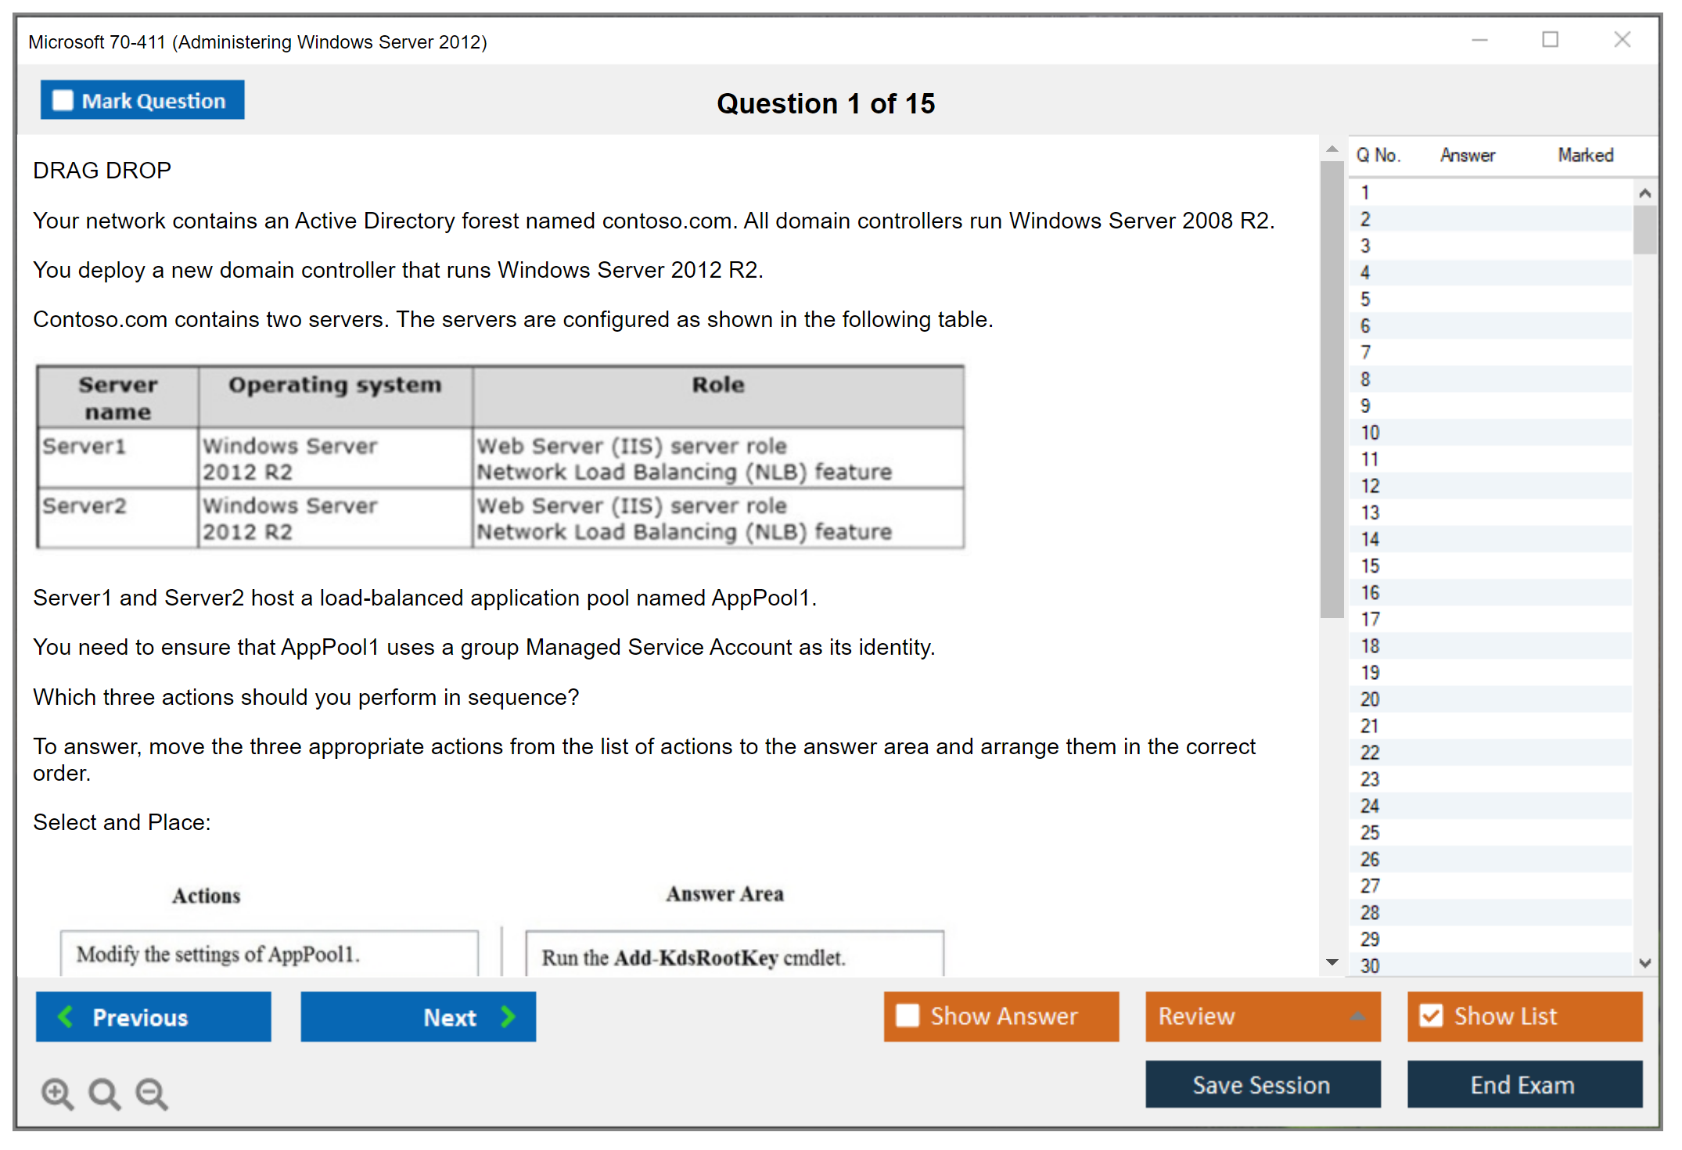The image size is (1682, 1150).
Task: Click the zoom out magnifier icon
Action: [152, 1093]
